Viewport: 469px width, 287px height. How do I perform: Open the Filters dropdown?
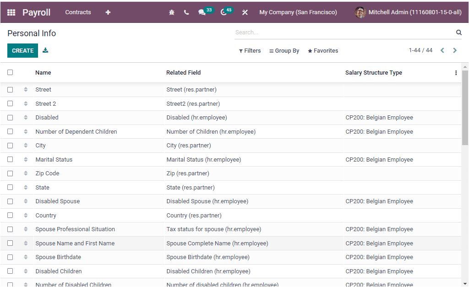click(250, 50)
